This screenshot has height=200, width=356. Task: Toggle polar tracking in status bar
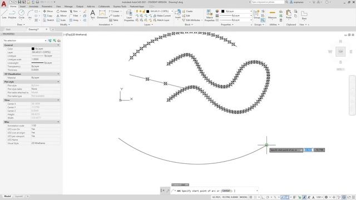268,197
